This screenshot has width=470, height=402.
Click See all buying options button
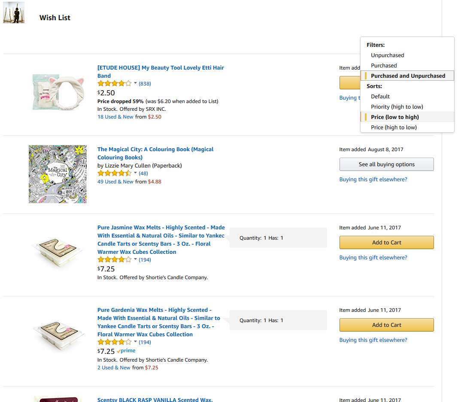tap(386, 164)
